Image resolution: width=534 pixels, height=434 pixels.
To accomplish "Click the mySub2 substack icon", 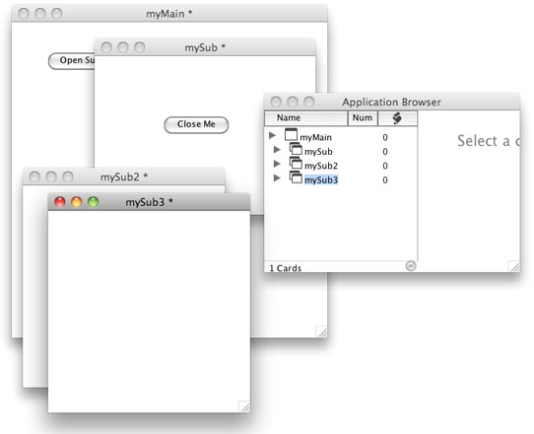I will coord(296,163).
